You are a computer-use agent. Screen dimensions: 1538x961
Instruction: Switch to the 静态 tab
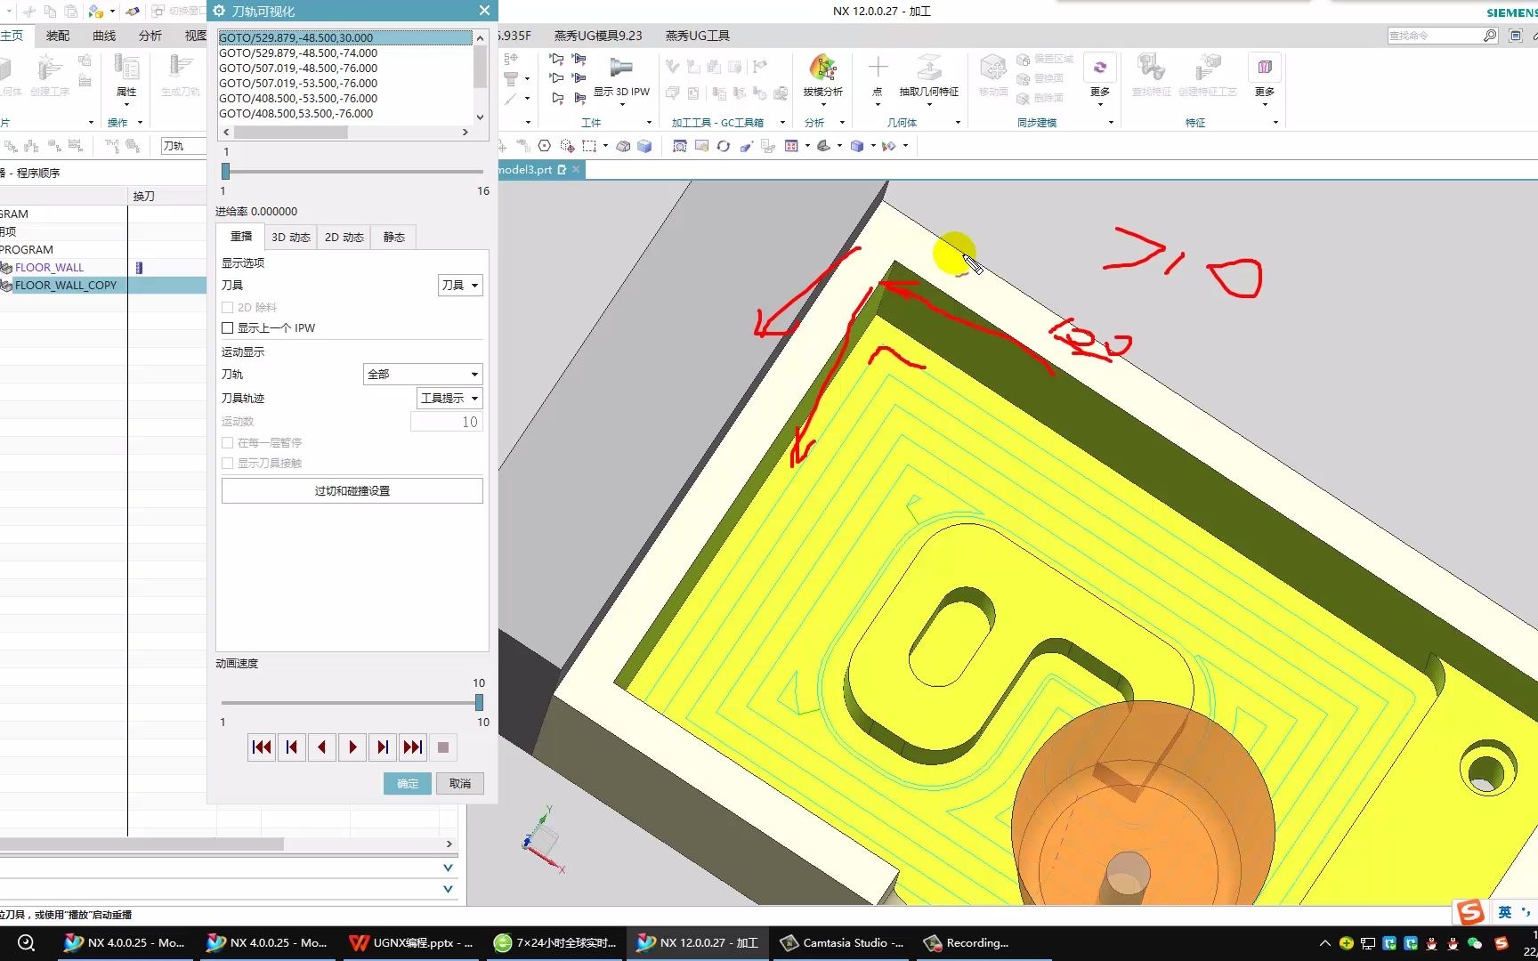[x=393, y=238]
